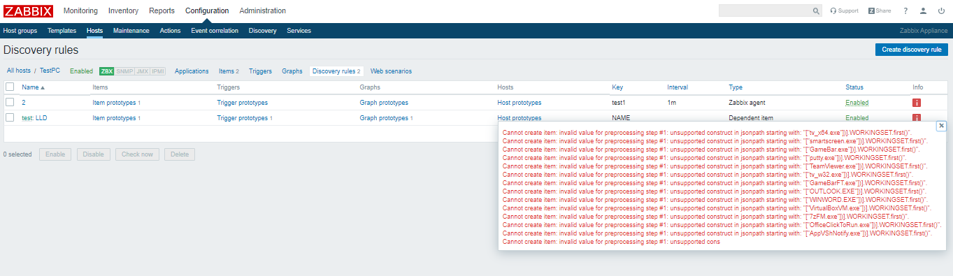Open Trigger prototypes for rule 2
This screenshot has height=276, width=953.
pyautogui.click(x=242, y=103)
